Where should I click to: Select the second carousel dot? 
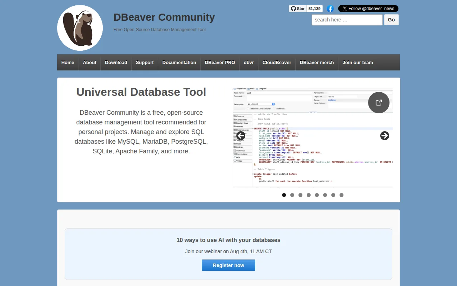(x=292, y=195)
